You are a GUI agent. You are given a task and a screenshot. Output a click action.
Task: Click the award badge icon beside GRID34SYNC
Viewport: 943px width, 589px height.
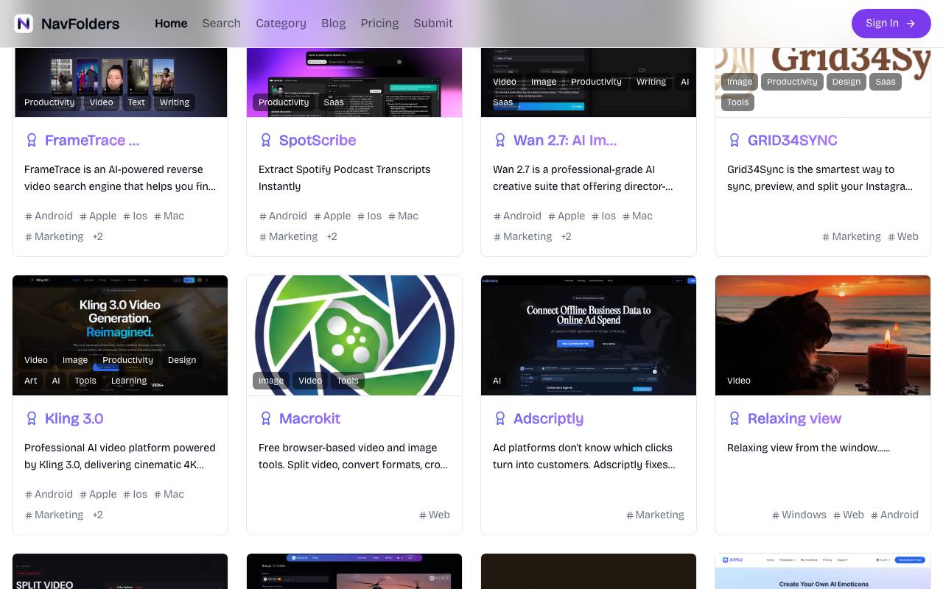click(x=735, y=140)
